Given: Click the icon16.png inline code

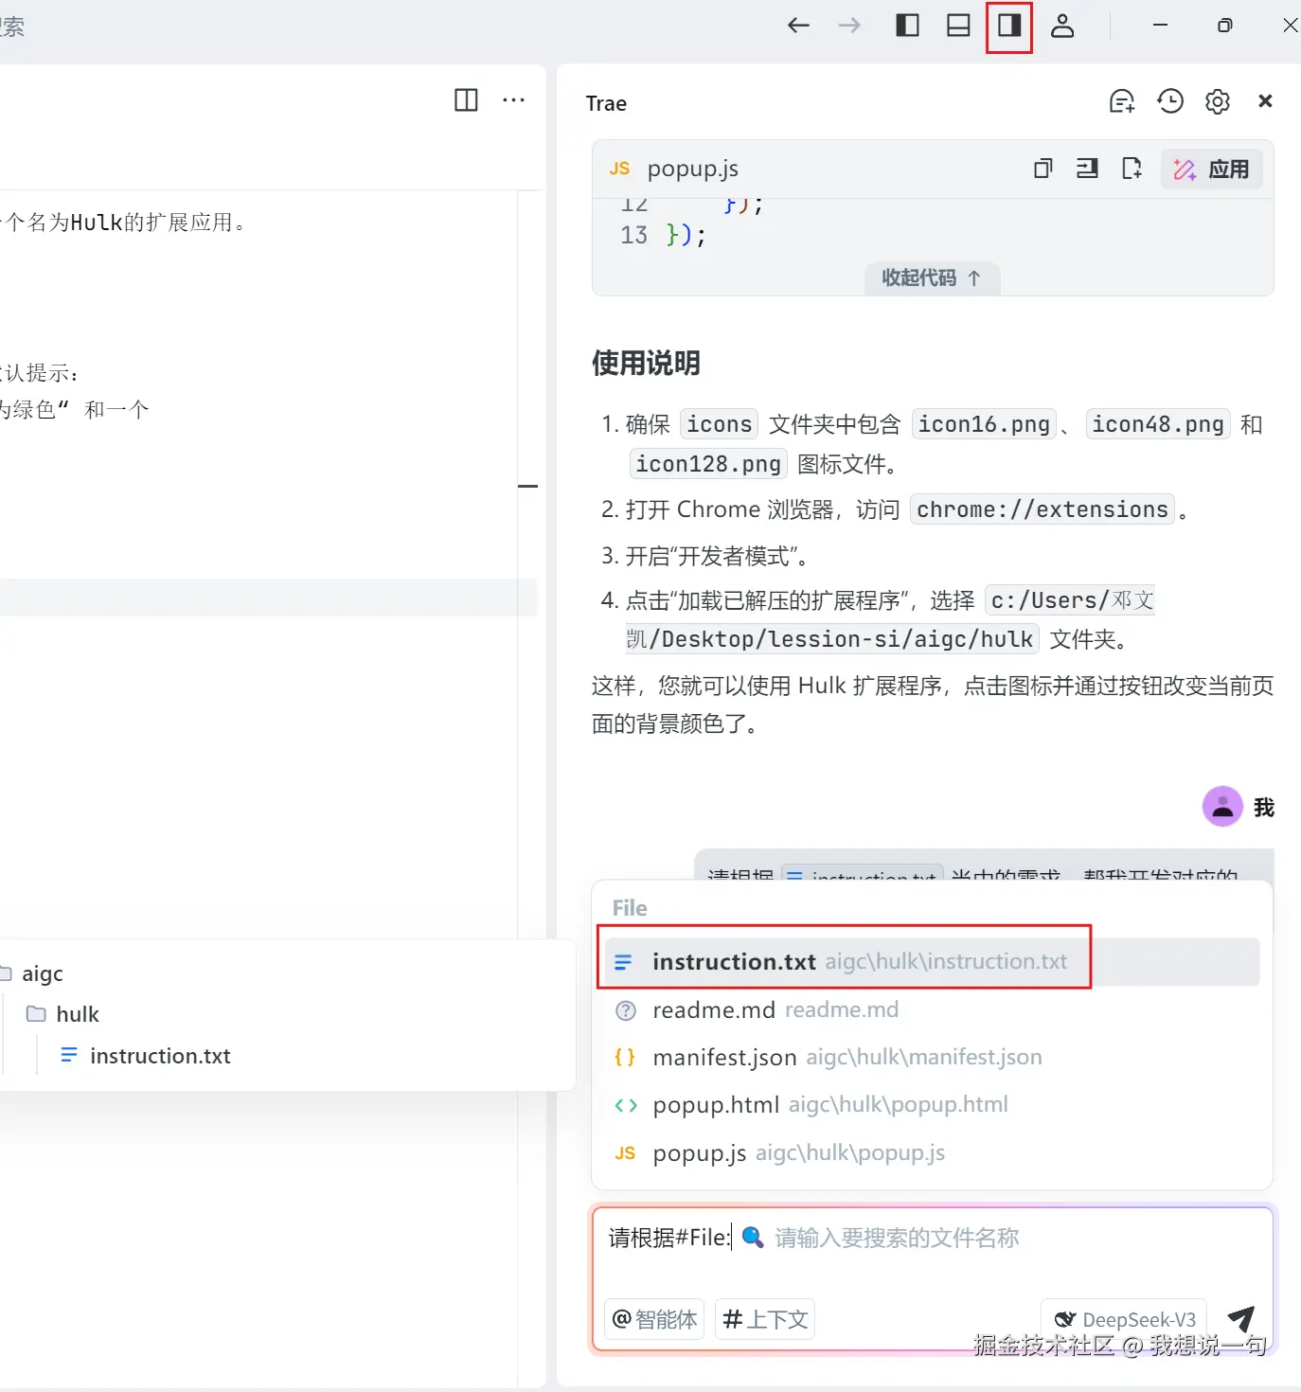Looking at the screenshot, I should click(984, 424).
